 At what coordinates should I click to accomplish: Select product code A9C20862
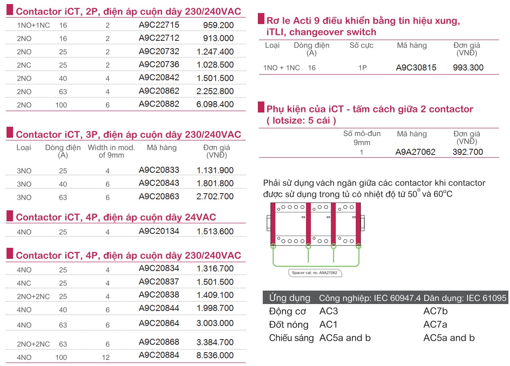pyautogui.click(x=159, y=91)
